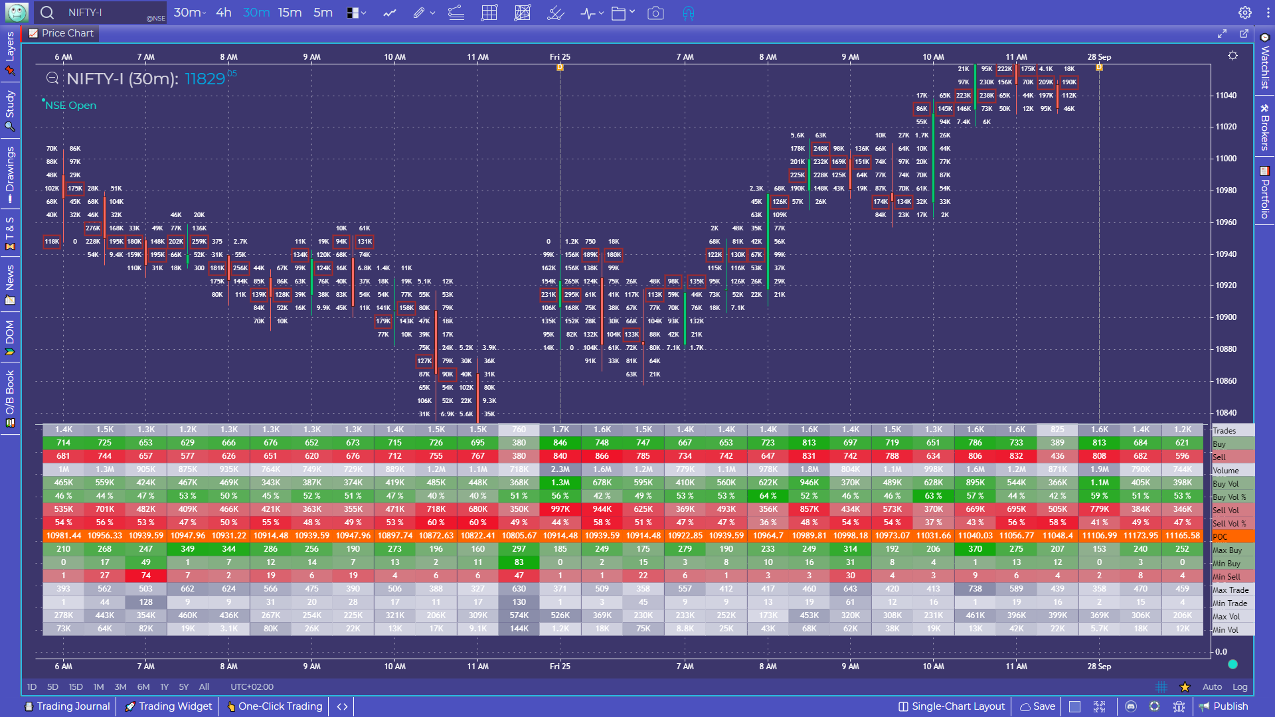Viewport: 1275px width, 717px height.
Task: Click the camera screenshot icon
Action: coord(655,13)
